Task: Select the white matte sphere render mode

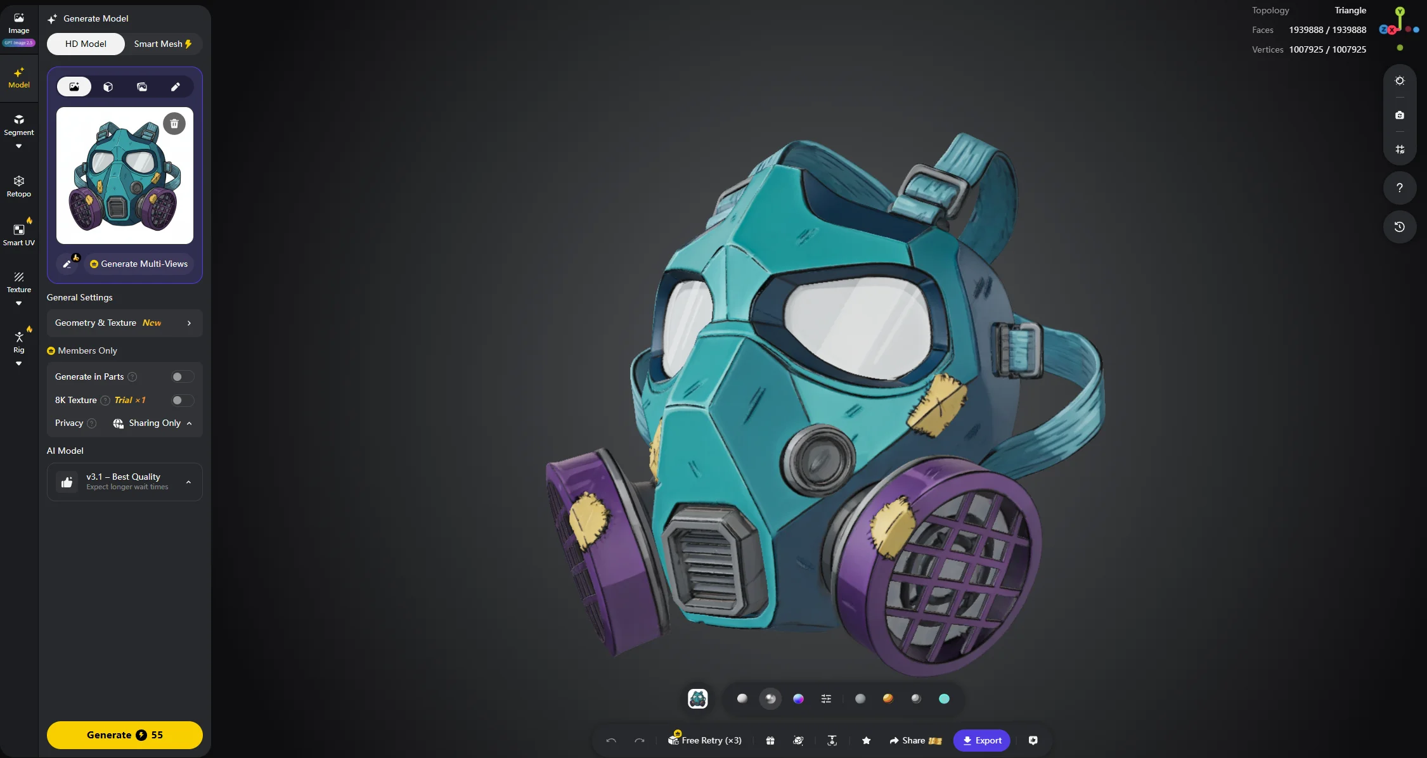Action: [x=742, y=698]
